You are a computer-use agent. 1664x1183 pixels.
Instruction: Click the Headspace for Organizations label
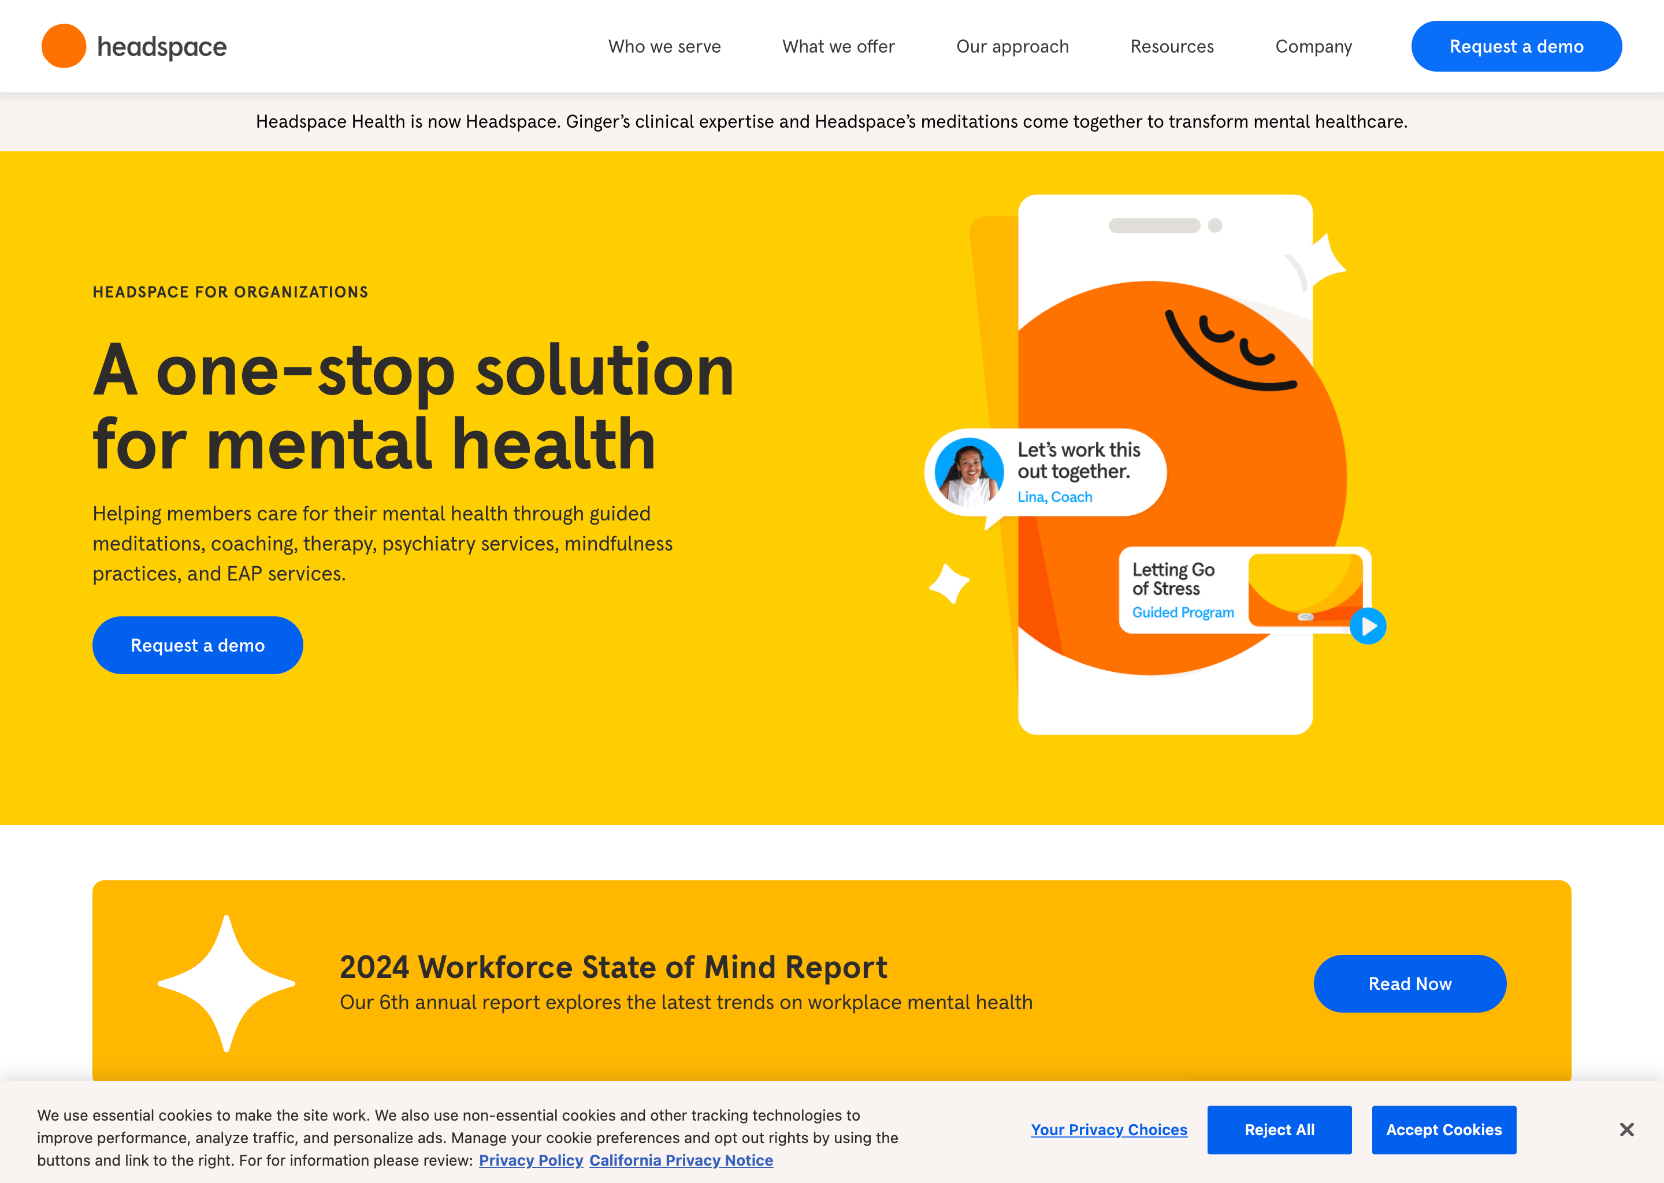[230, 292]
